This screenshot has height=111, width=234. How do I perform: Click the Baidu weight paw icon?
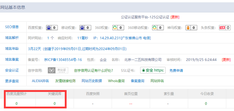click(52, 28)
